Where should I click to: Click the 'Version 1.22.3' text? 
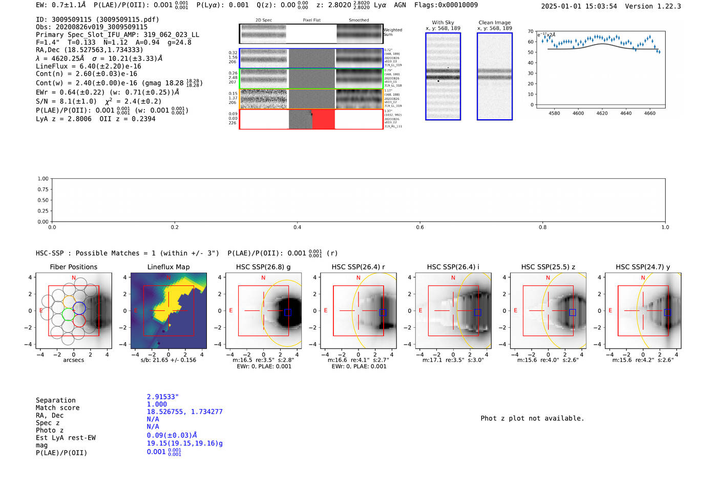pyautogui.click(x=653, y=6)
